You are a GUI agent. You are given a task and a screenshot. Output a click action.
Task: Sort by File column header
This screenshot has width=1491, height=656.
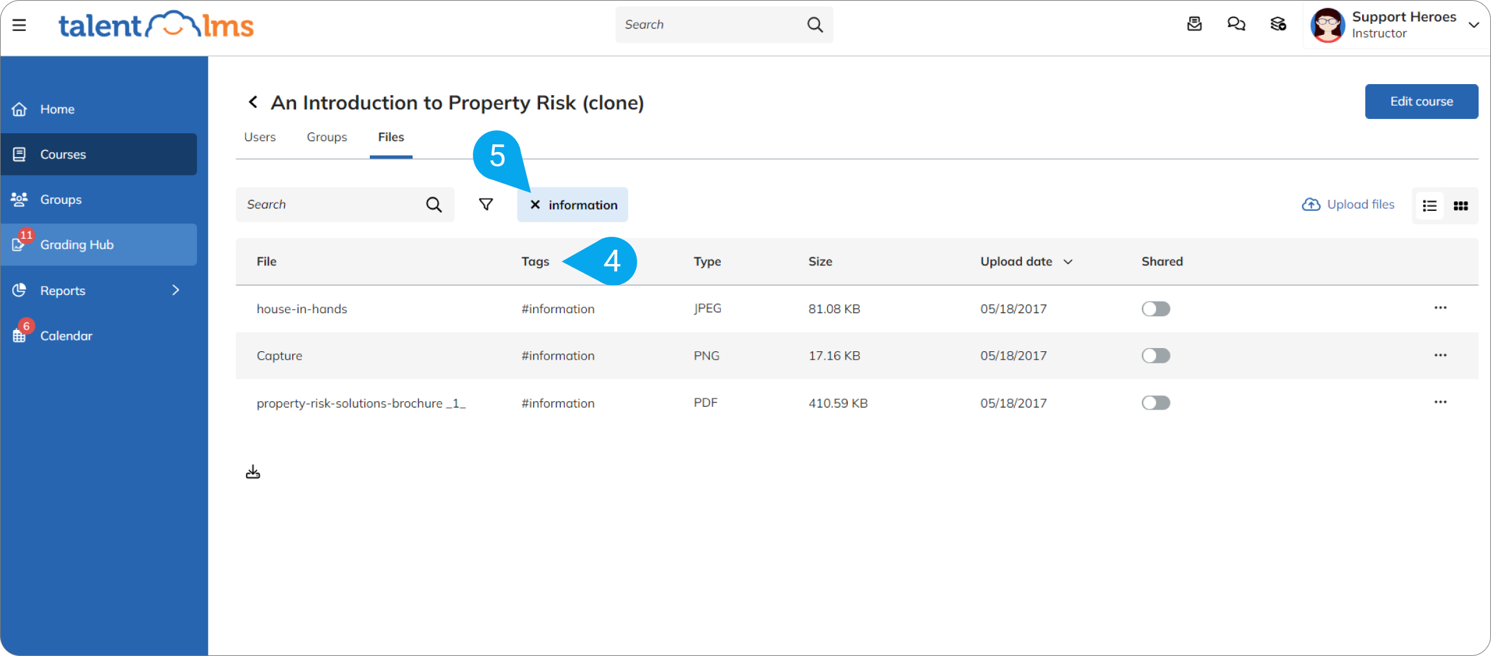(267, 261)
